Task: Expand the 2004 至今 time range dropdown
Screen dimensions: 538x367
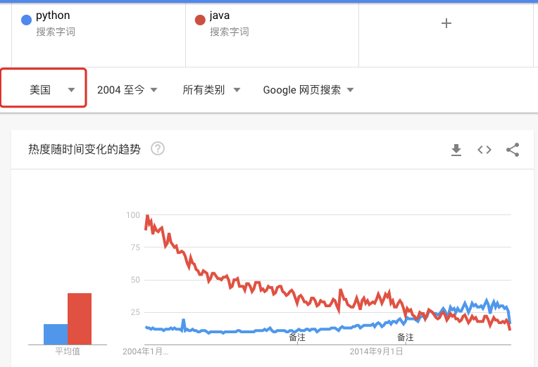Action: tap(127, 90)
